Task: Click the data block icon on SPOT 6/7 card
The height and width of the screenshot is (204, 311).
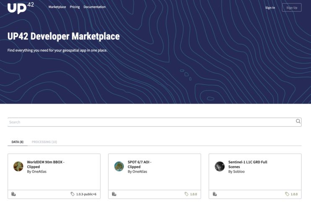Action: [114, 194]
